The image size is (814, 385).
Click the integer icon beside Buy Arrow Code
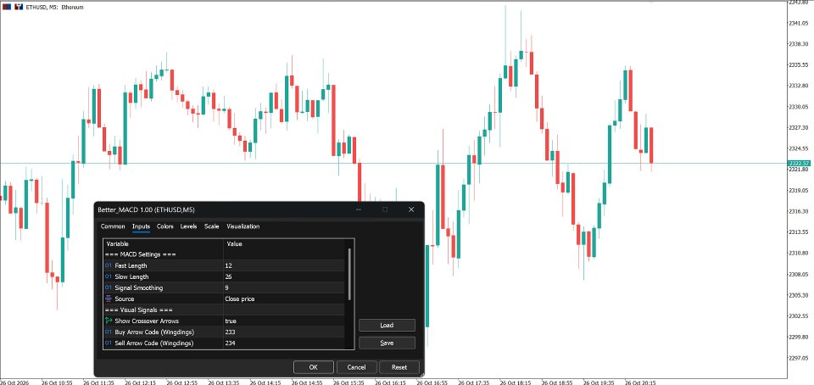point(109,332)
